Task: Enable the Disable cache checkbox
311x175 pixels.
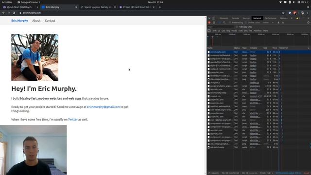Action: 246,23
